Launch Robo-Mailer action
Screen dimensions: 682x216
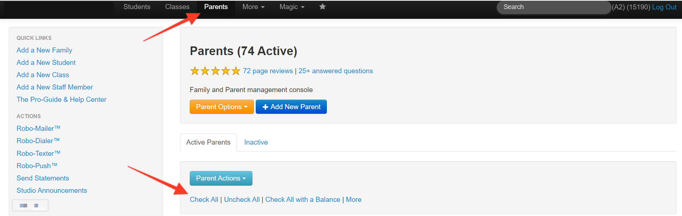tap(38, 128)
